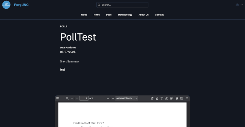Click the POLLS category label
This screenshot has width=245, height=127.
(x=64, y=26)
